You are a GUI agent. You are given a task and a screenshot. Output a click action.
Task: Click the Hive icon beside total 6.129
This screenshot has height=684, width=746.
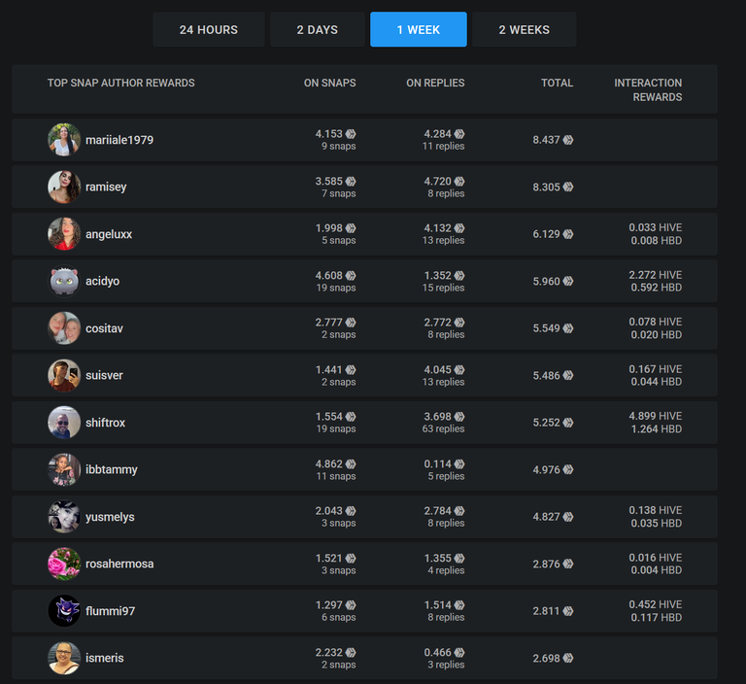tap(568, 234)
